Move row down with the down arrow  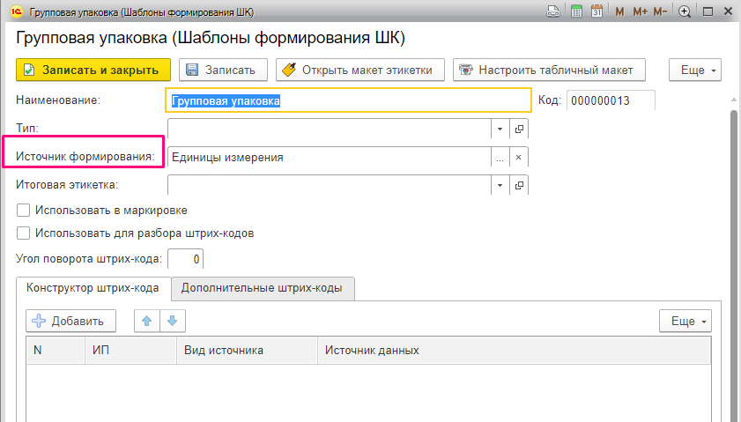click(x=172, y=322)
